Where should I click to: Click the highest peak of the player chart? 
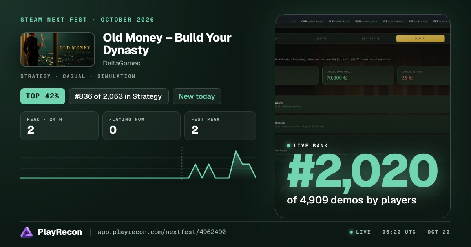click(x=236, y=151)
